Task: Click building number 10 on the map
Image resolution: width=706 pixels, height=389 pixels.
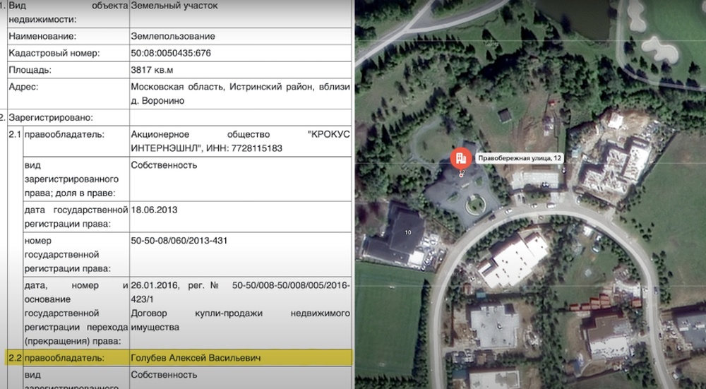Action: [x=407, y=232]
